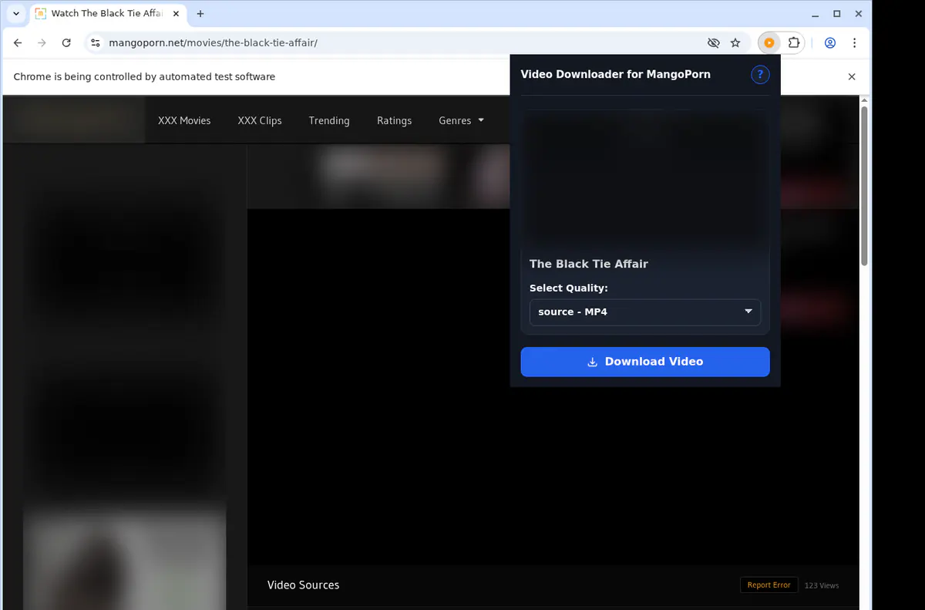Click the browser back arrow
Image resolution: width=925 pixels, height=610 pixels.
click(x=18, y=43)
